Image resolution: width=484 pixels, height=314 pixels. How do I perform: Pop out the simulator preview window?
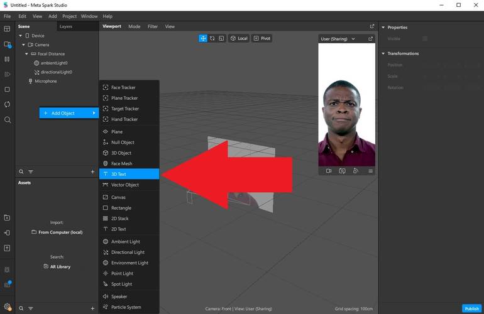click(370, 38)
